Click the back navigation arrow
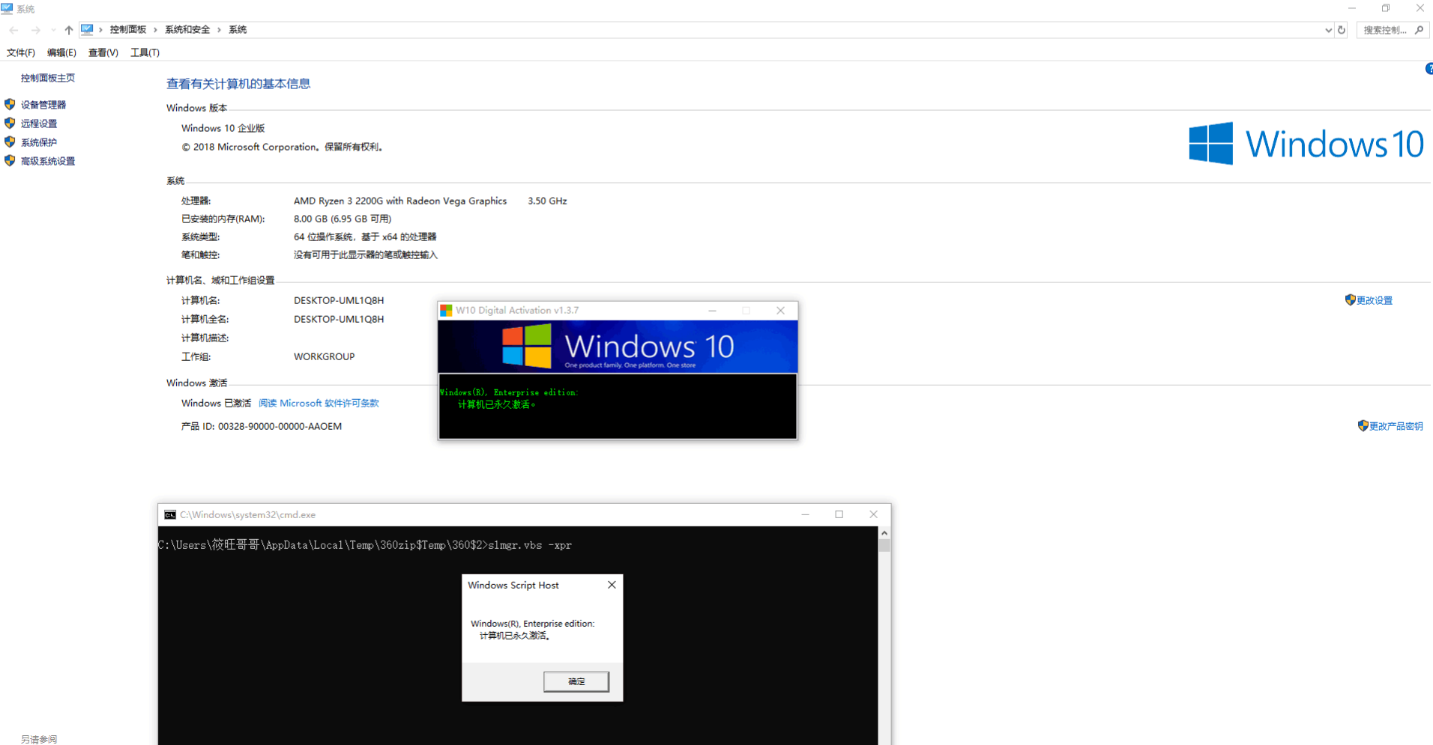1433x745 pixels. (13, 29)
